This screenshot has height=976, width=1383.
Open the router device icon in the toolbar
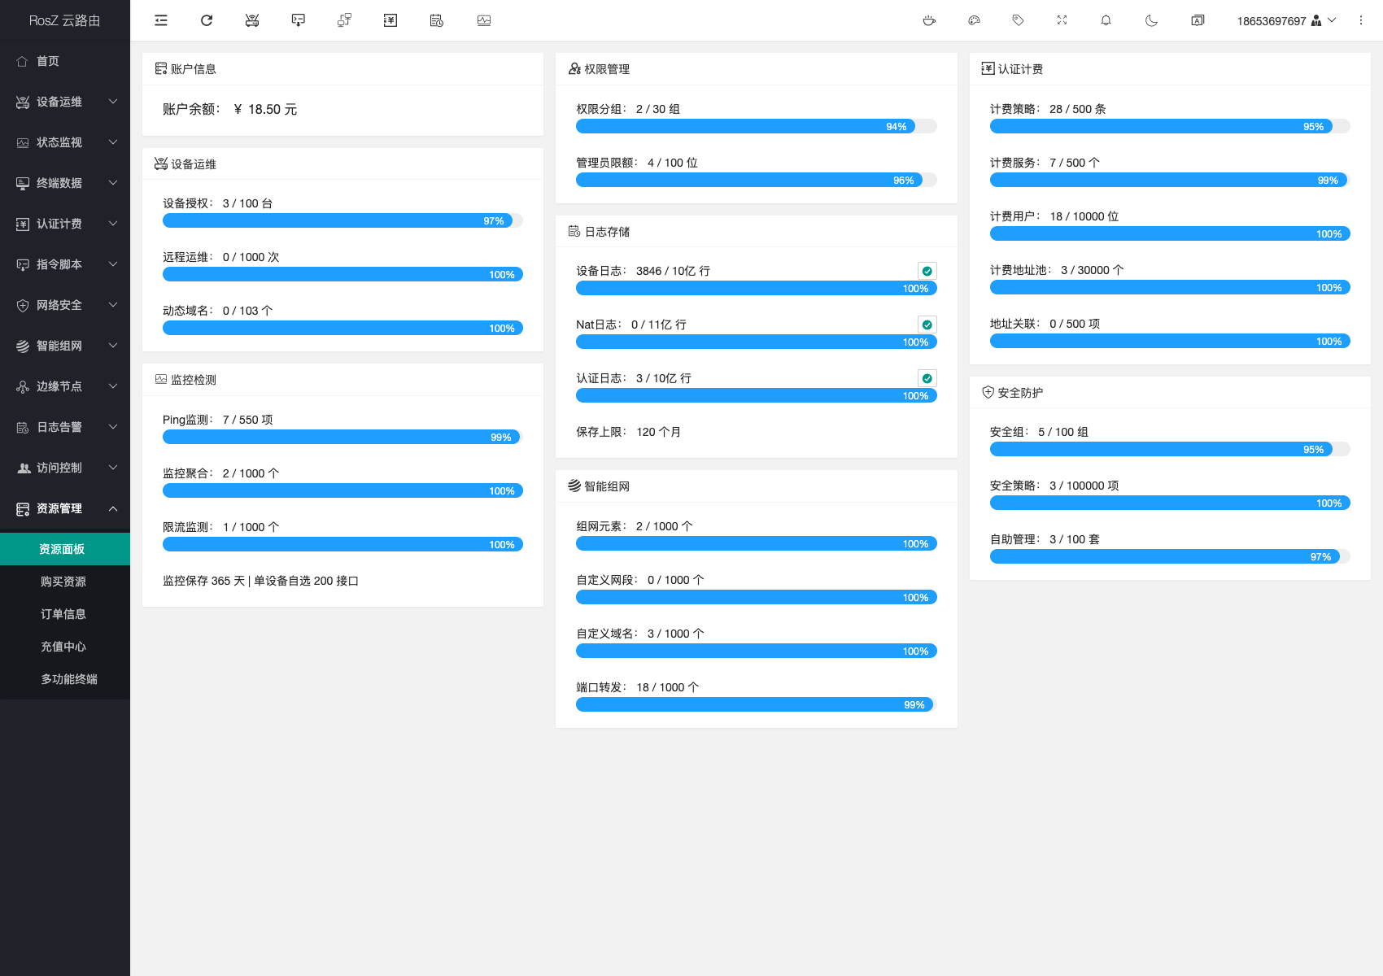click(252, 20)
